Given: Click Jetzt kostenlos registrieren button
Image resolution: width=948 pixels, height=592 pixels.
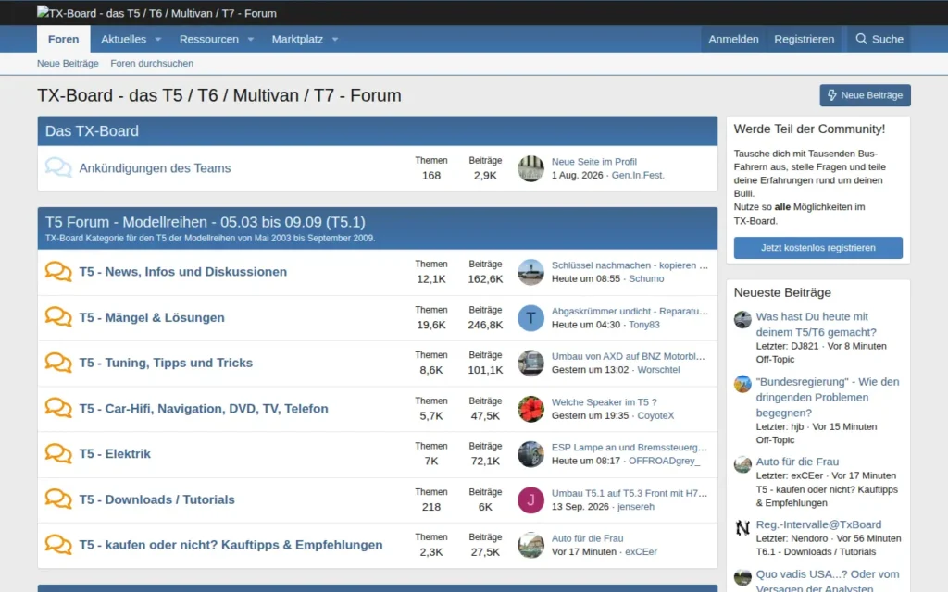Looking at the screenshot, I should (818, 248).
